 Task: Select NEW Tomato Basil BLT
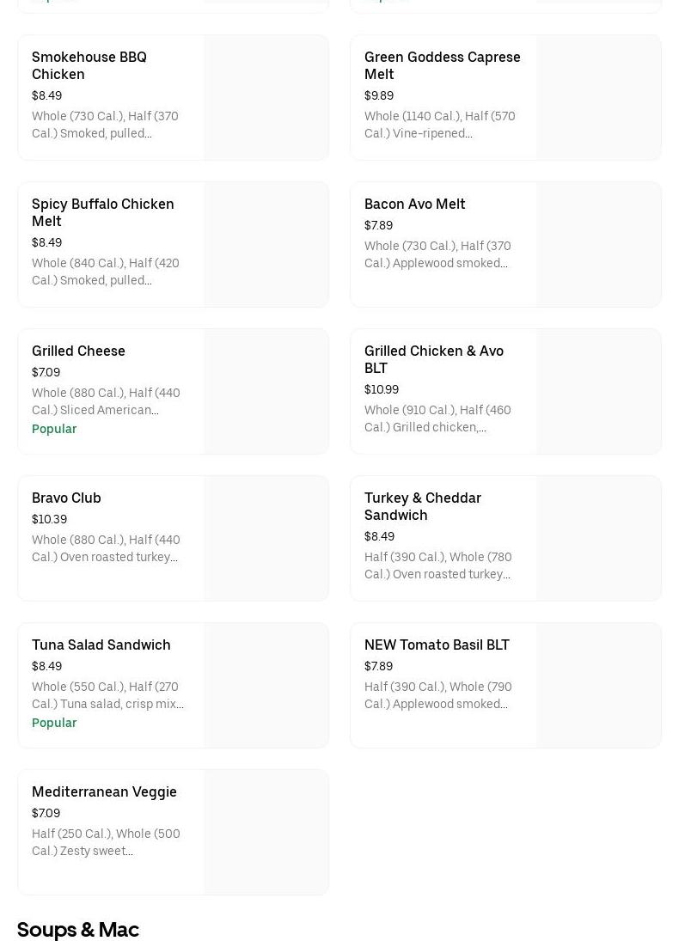coord(437,645)
